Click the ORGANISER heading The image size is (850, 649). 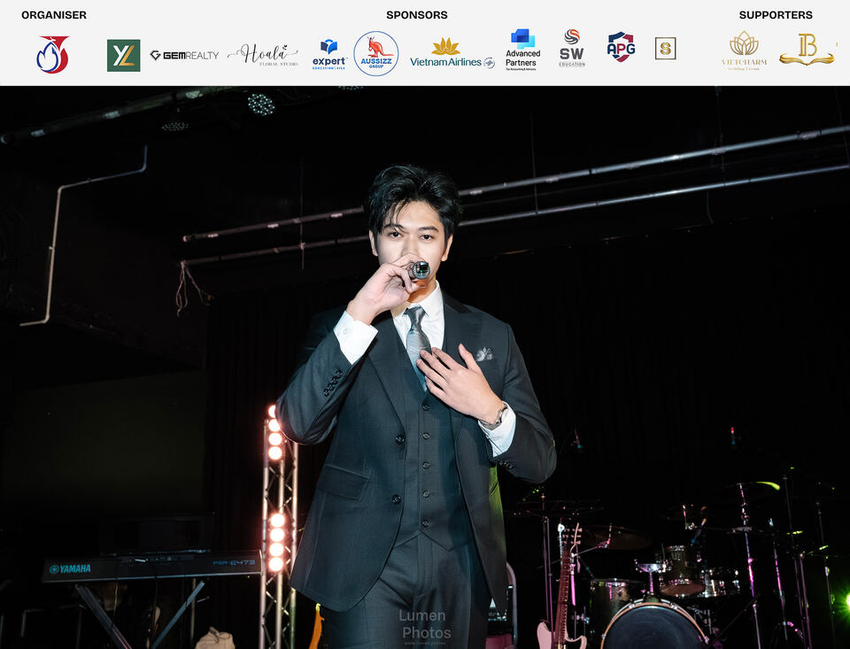[x=54, y=15]
